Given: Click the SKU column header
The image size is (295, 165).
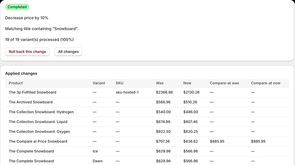Looking at the screenshot, I should (x=119, y=83).
